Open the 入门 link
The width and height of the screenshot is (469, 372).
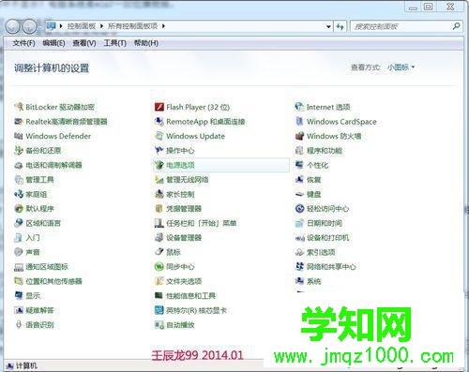point(33,237)
